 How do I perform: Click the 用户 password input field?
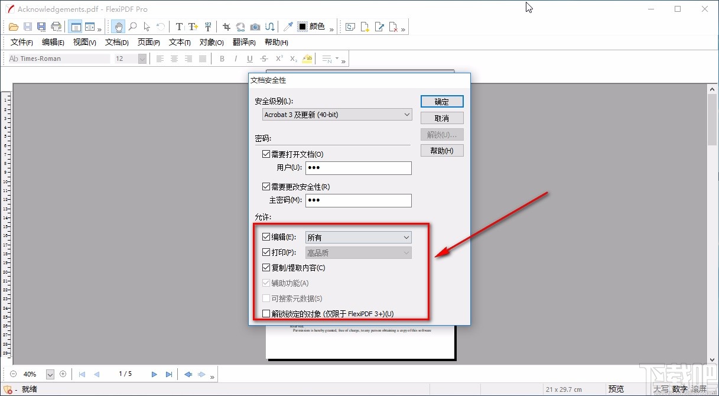tap(358, 168)
